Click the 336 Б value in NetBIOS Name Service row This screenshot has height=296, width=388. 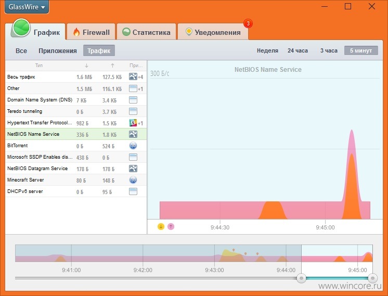[82, 135]
